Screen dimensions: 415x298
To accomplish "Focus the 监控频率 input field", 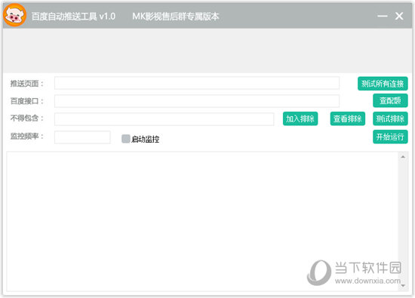I will [x=82, y=137].
